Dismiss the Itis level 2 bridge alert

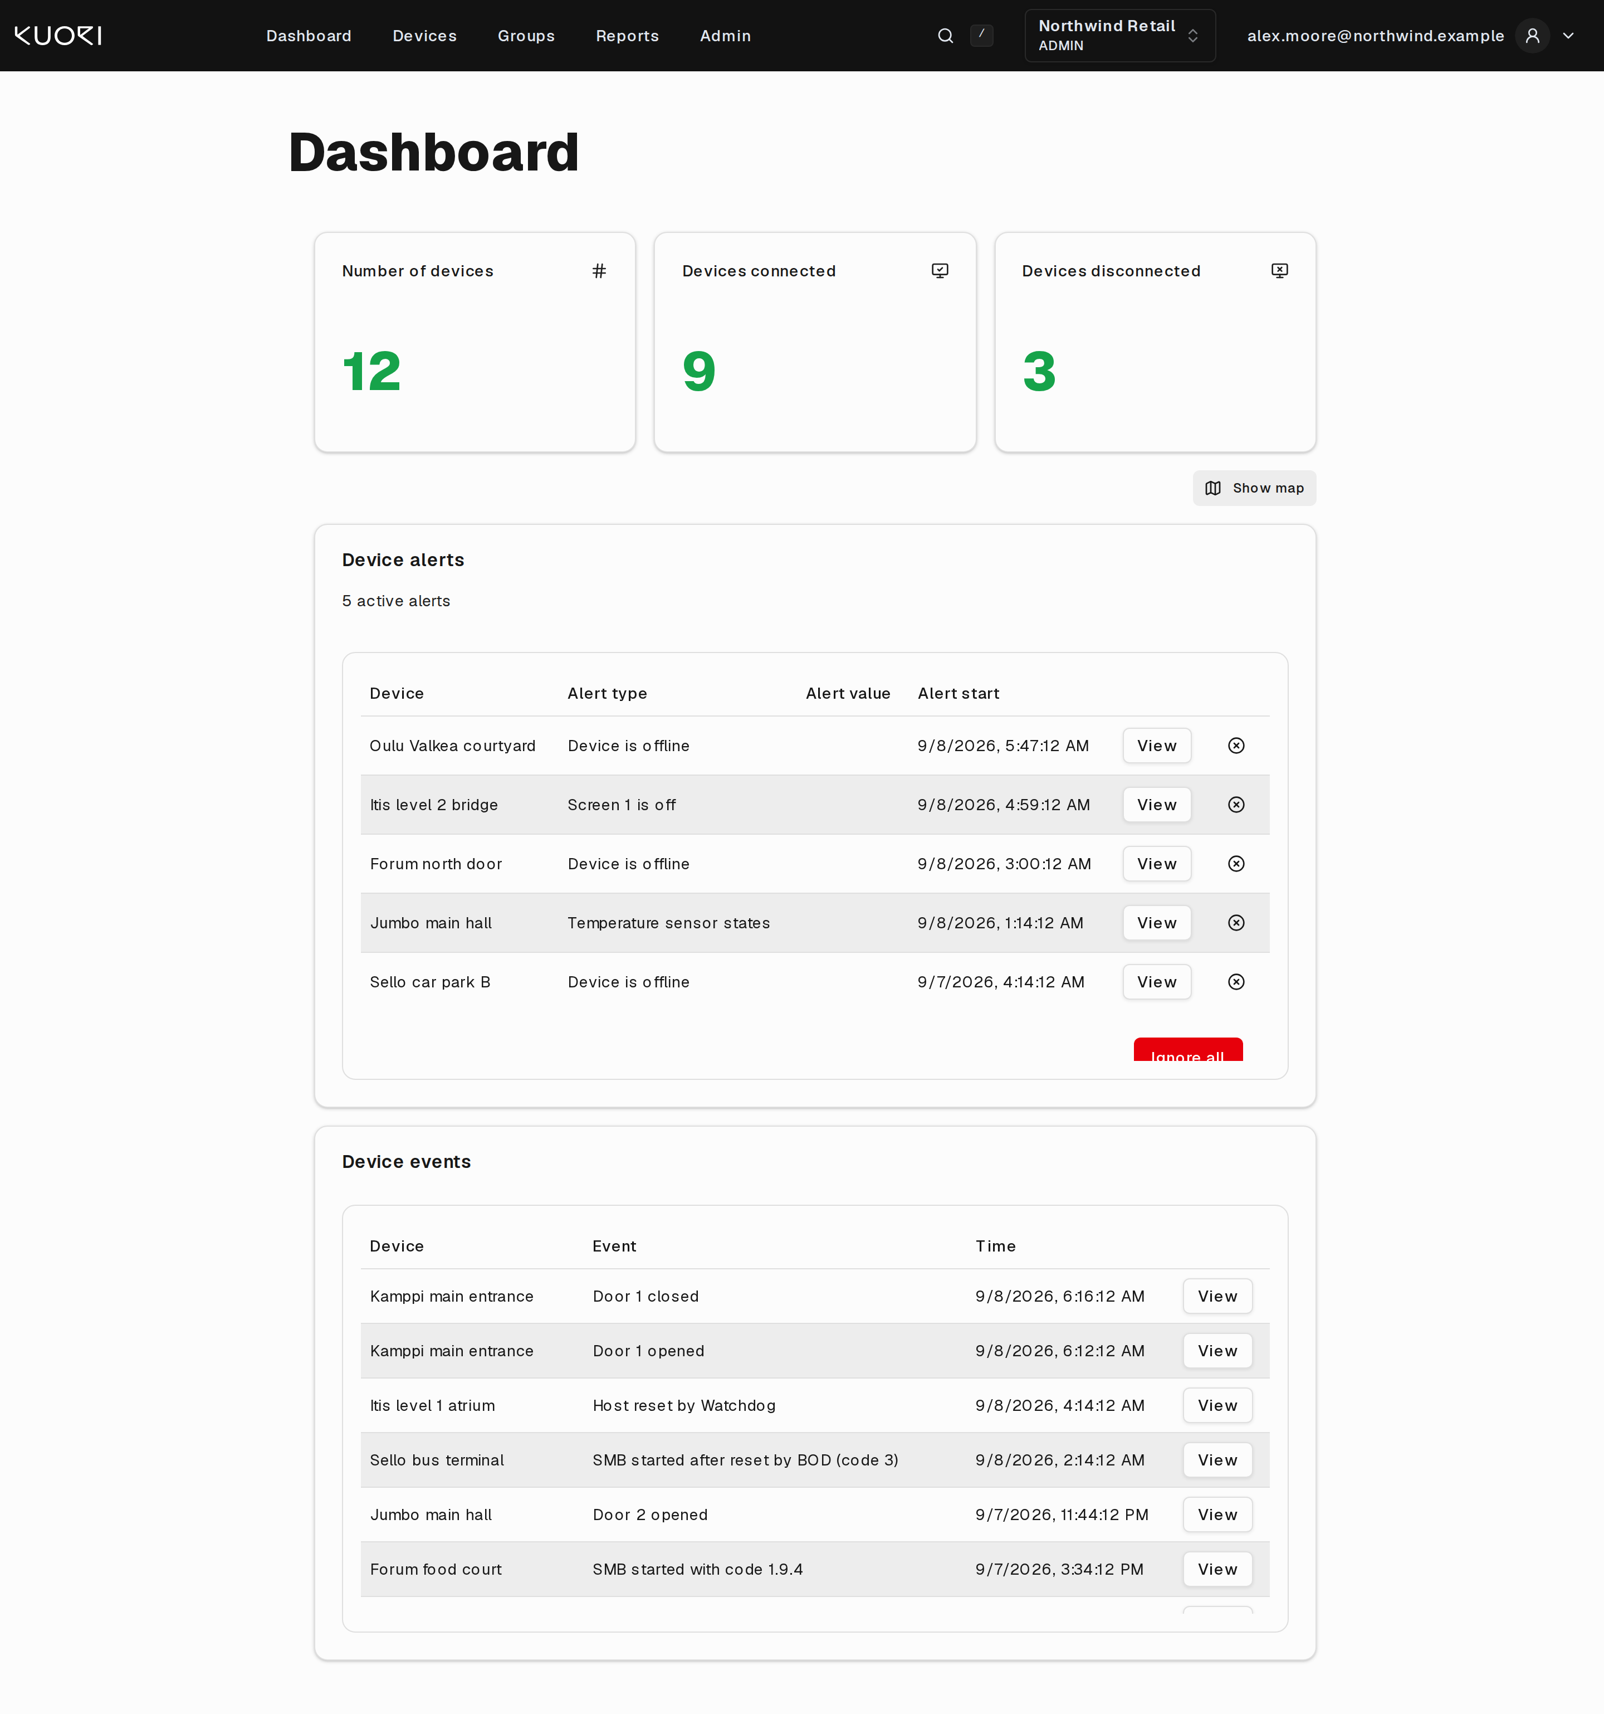[1236, 805]
